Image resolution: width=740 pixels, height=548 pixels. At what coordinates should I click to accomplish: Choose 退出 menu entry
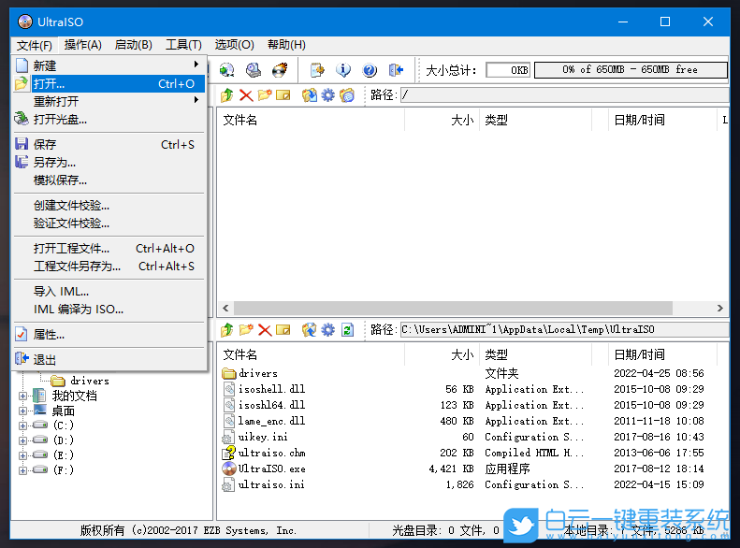click(x=109, y=359)
